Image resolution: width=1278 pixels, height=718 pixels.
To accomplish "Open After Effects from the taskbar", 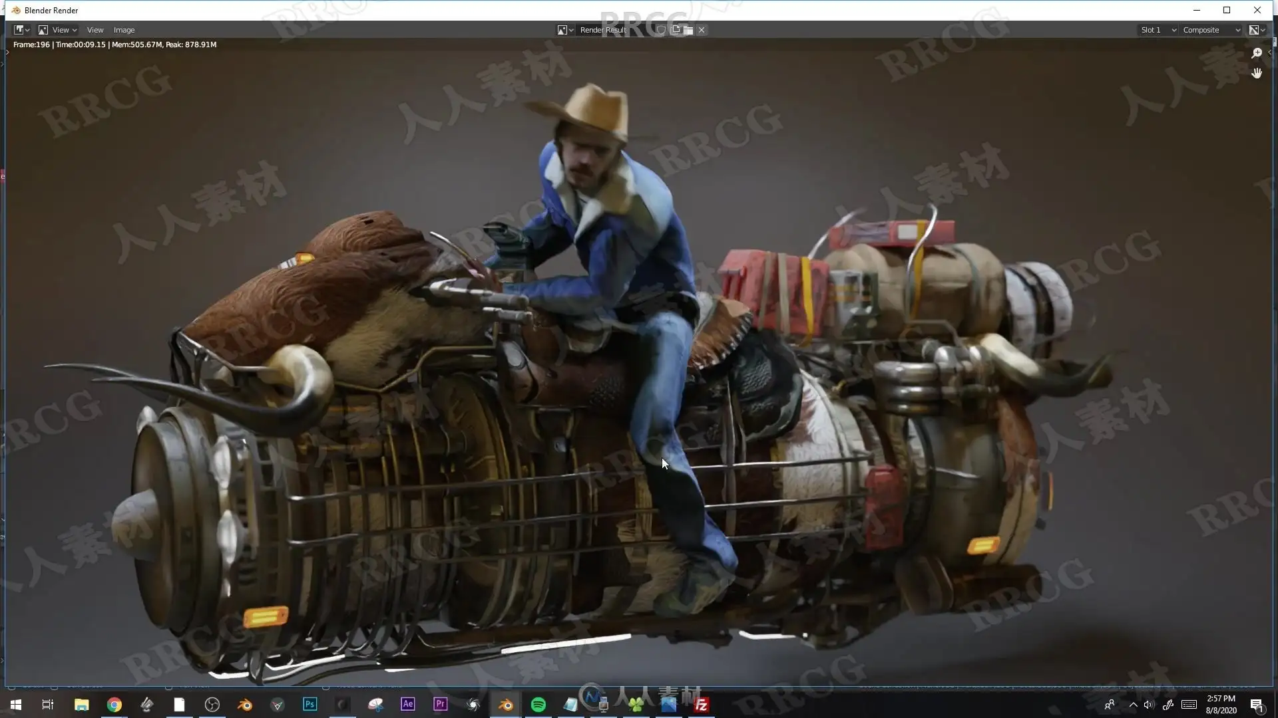I will 408,705.
